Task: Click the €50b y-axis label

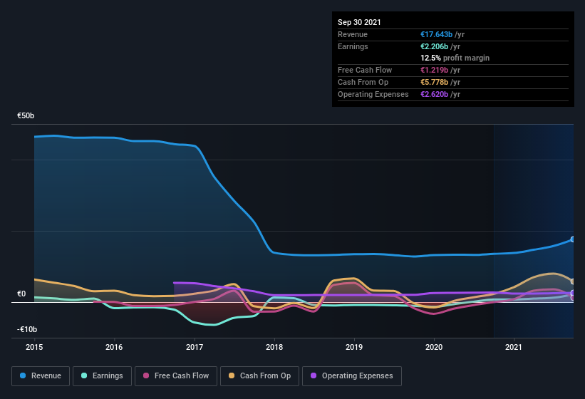Action: (x=26, y=115)
